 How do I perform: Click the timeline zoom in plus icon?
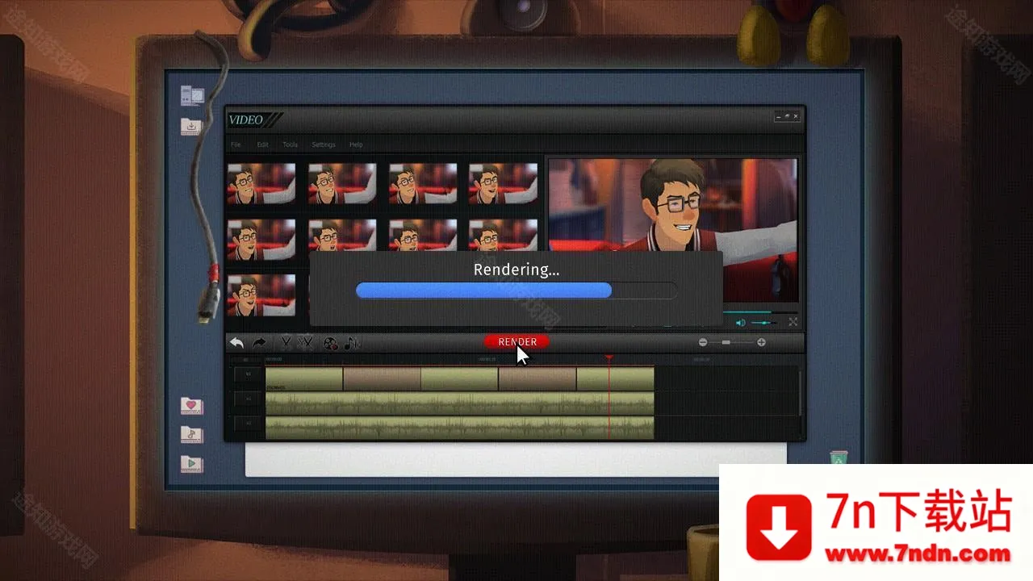[761, 342]
